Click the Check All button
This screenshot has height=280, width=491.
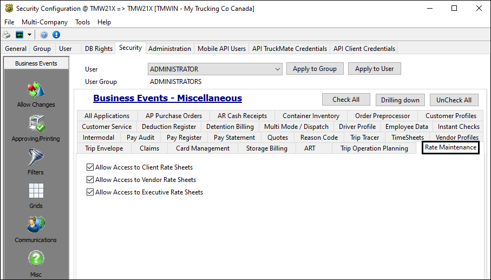coord(346,100)
